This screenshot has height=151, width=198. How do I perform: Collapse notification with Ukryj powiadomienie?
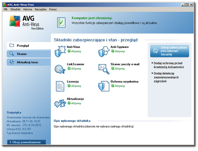pyautogui.click(x=27, y=142)
